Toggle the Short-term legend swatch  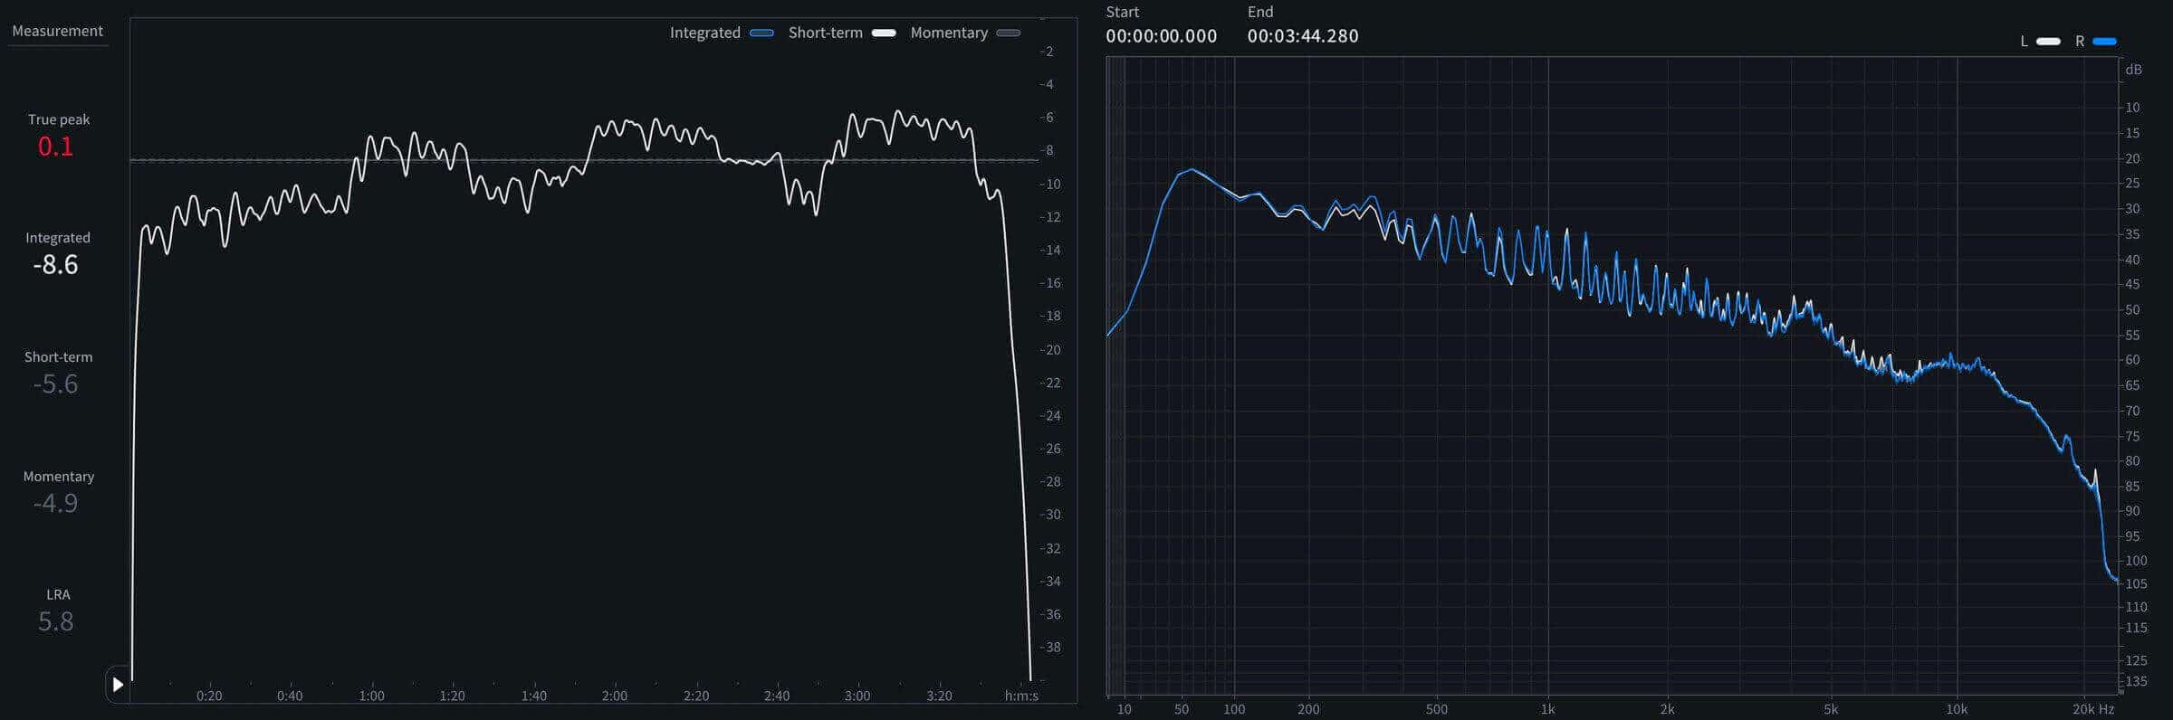point(884,33)
